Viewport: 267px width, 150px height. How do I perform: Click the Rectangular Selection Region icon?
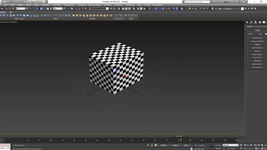pos(34,8)
